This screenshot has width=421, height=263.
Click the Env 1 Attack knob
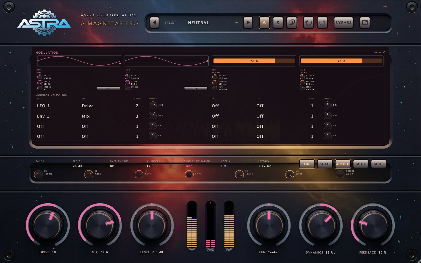pyautogui.click(x=215, y=77)
